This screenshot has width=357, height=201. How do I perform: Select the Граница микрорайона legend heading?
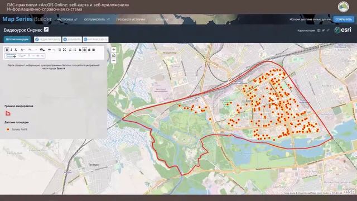(x=19, y=106)
